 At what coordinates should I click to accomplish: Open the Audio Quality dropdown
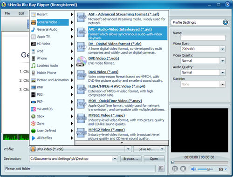(x=223, y=72)
